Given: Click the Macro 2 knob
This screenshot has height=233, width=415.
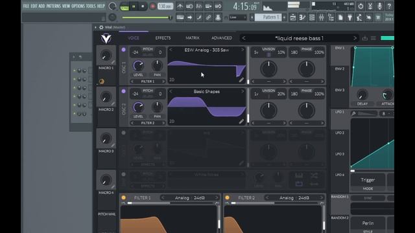Looking at the screenshot, I should coord(106,97).
